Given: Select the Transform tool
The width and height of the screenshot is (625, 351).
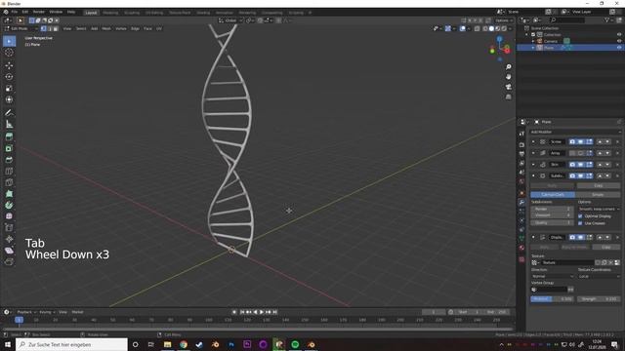Looking at the screenshot, I should (x=9, y=99).
